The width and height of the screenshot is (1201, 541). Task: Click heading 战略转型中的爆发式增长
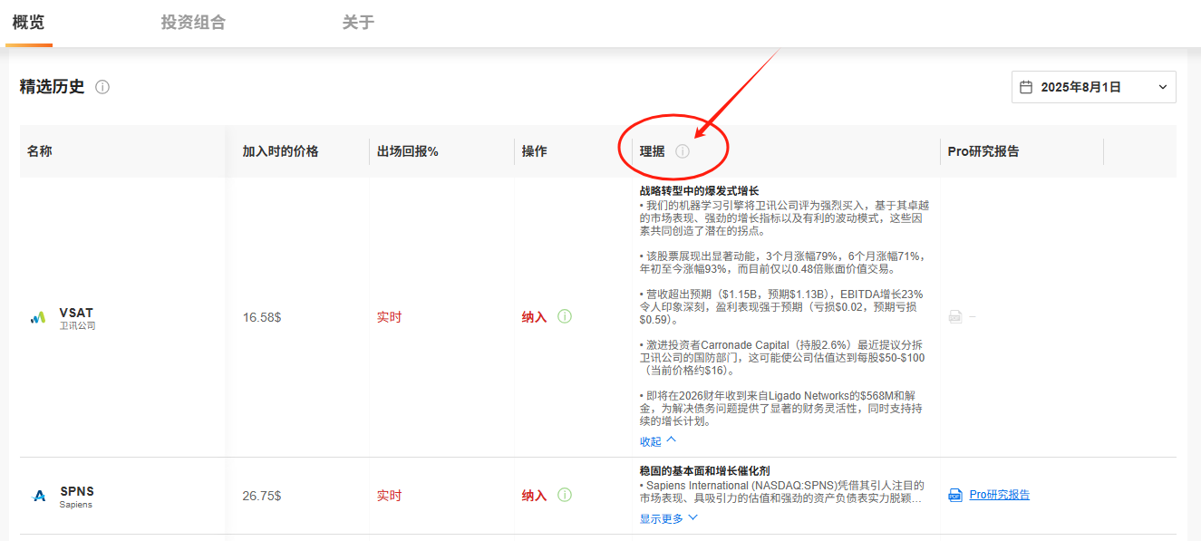pos(699,191)
